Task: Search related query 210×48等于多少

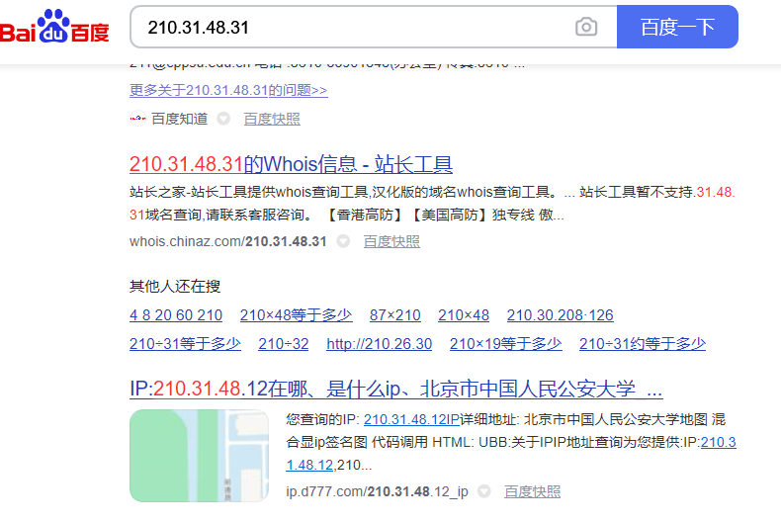Action: [x=296, y=315]
